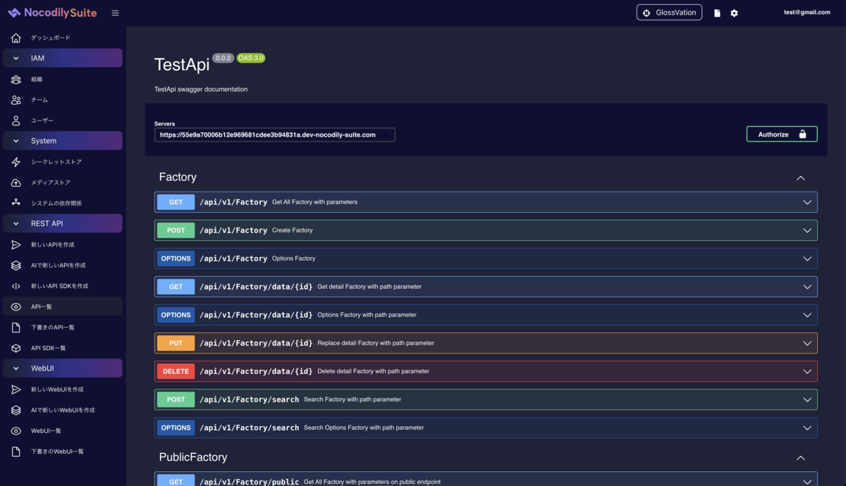Click the チーム team icon
The height and width of the screenshot is (486, 846).
point(16,100)
